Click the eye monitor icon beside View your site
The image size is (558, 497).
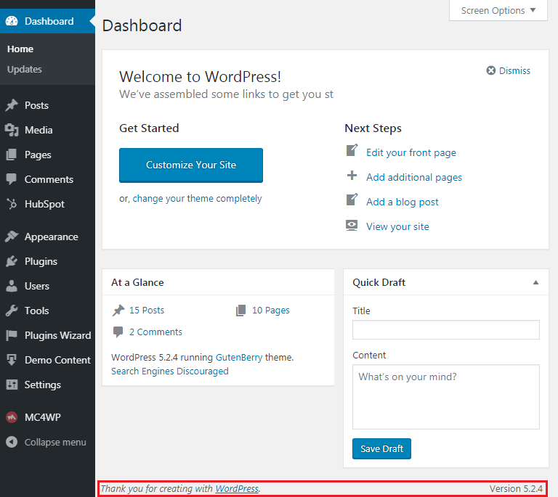[x=352, y=225]
